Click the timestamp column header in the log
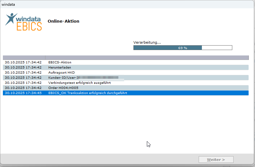Screen dimensions: 255x167 coord(24,58)
